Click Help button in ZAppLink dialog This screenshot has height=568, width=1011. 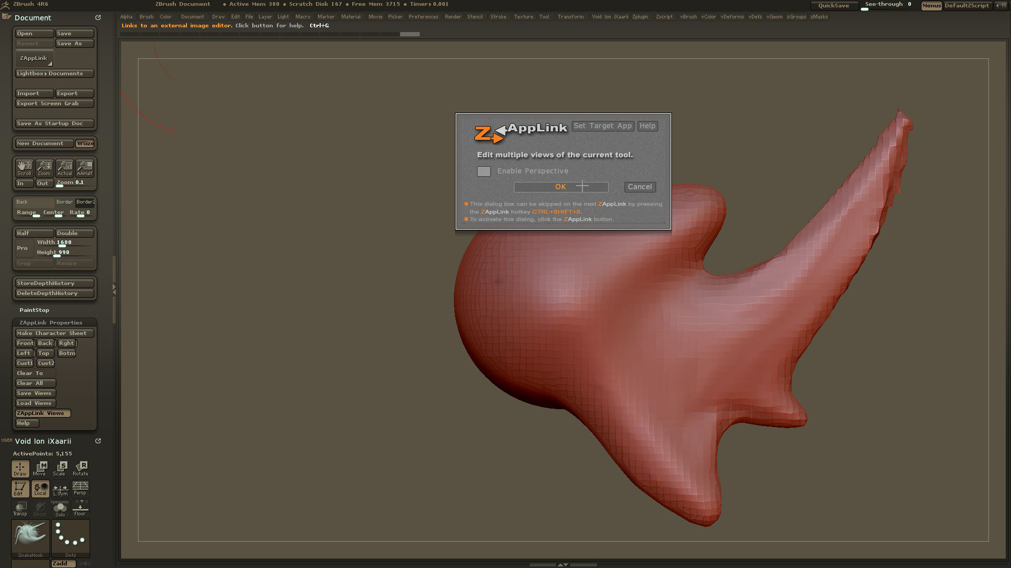[647, 126]
